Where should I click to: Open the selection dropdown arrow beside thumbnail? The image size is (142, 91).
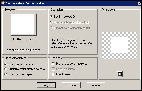[35, 24]
